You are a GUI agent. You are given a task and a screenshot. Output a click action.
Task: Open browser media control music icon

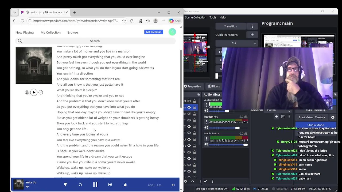[141, 21]
